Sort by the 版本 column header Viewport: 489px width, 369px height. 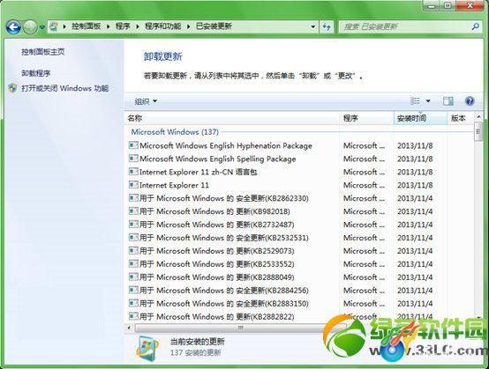click(x=461, y=118)
